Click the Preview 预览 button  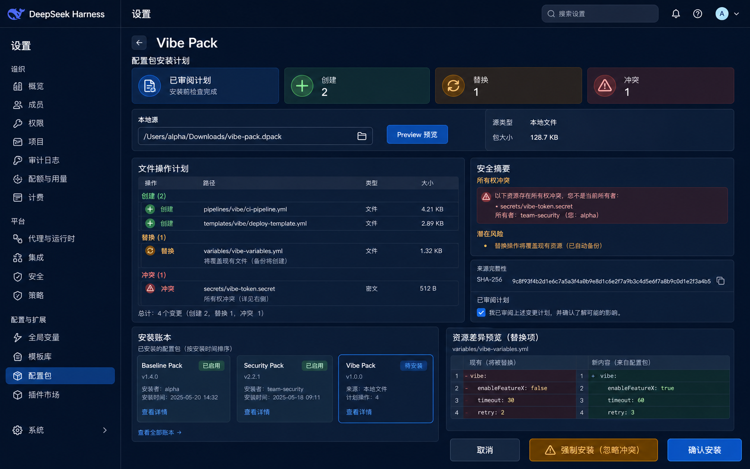tap(417, 135)
